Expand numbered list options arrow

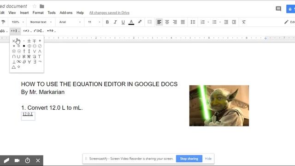click(208, 22)
